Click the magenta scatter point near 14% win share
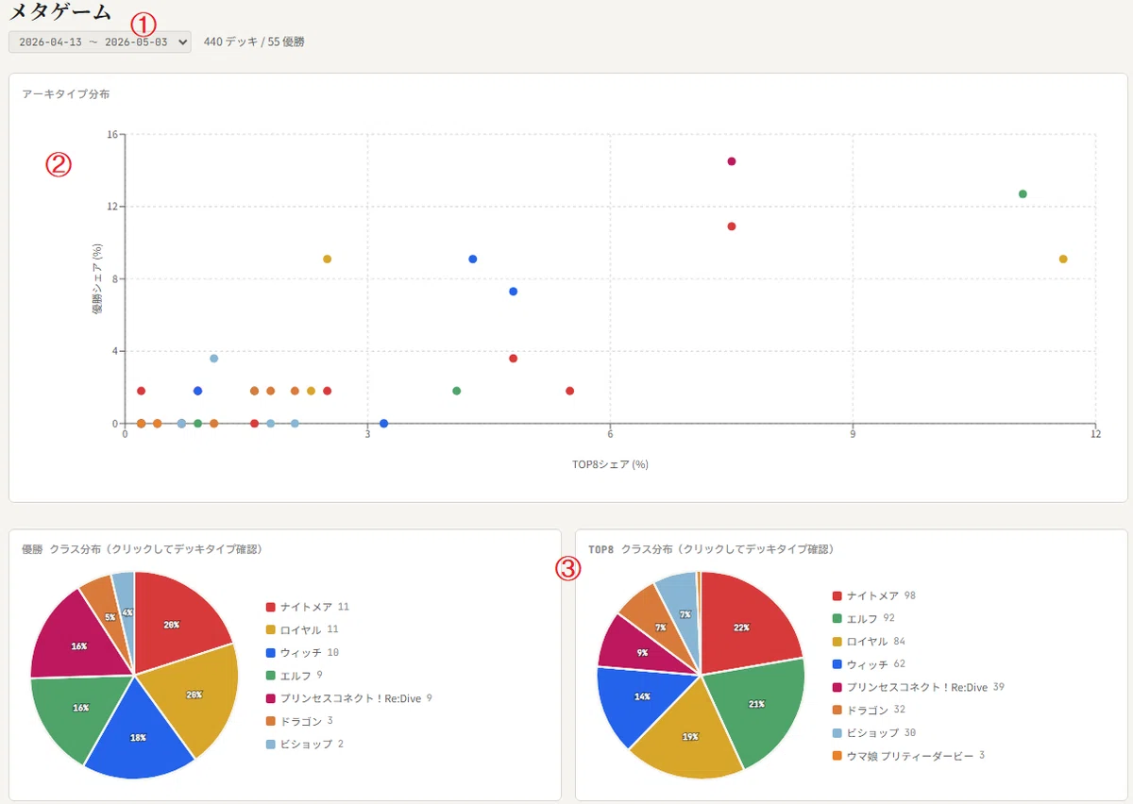This screenshot has width=1133, height=804. pos(732,161)
